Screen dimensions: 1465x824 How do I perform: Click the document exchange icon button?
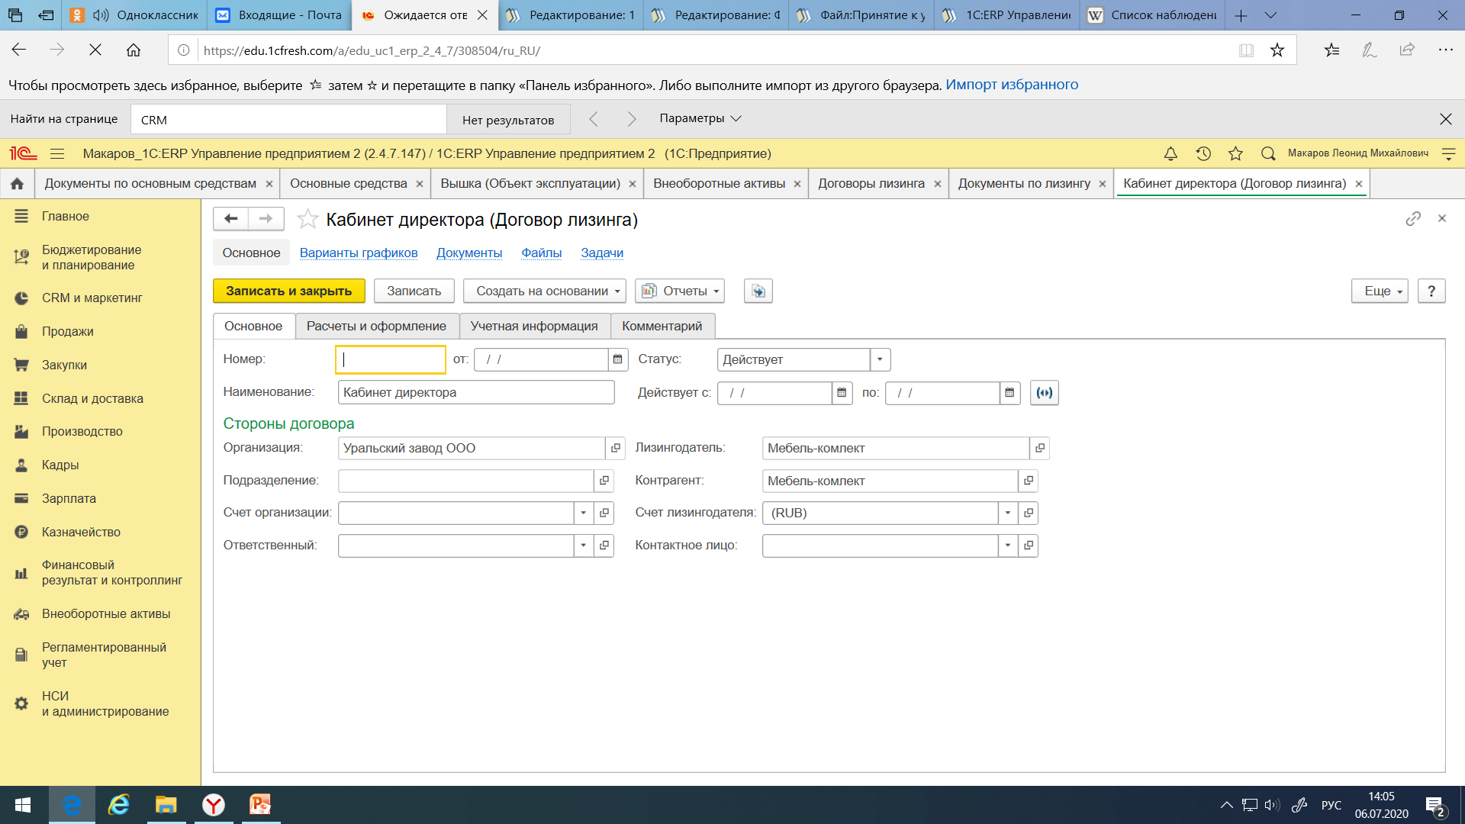(x=758, y=291)
